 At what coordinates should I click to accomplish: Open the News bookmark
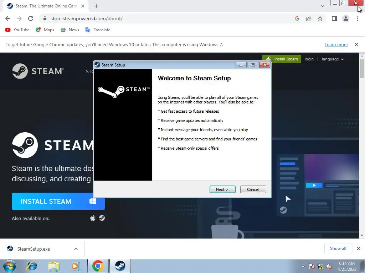coord(70,30)
